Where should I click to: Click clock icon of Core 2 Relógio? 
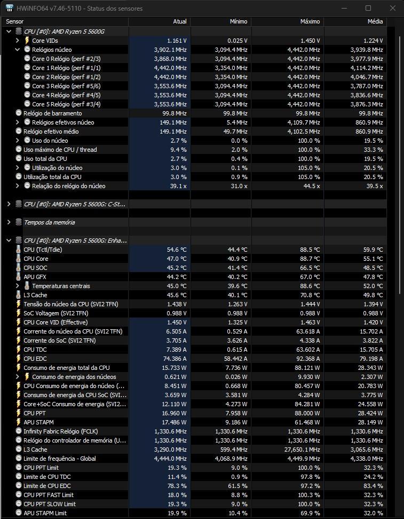(x=27, y=77)
